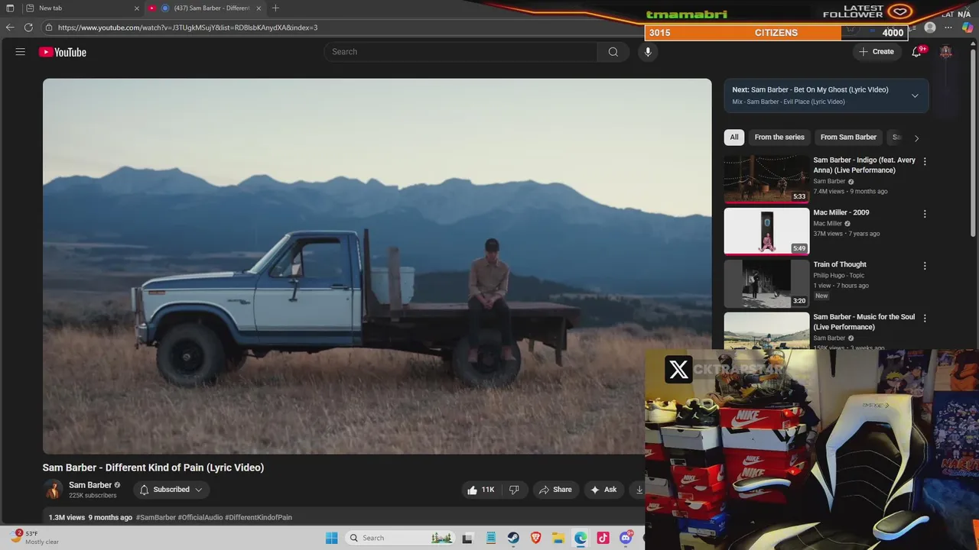
Task: Open the YouTube hamburger guide menu
Action: 21,52
